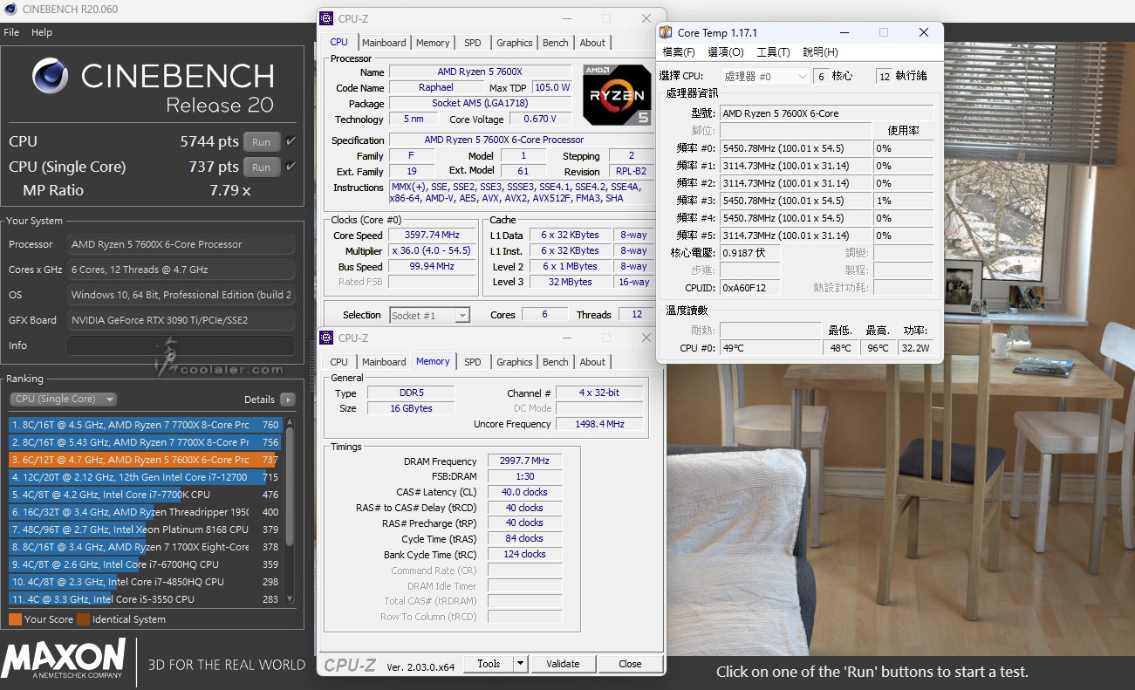Switch to Memory tab in top CPU-Z
The width and height of the screenshot is (1135, 690).
click(x=433, y=43)
